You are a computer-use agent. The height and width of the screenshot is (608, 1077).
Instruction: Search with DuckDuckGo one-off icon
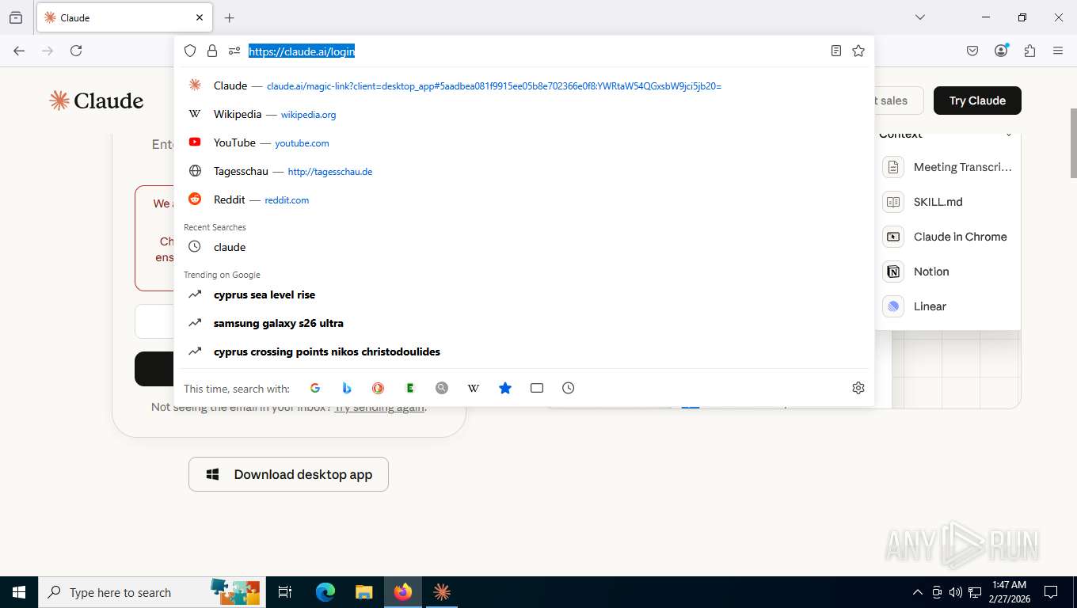point(379,388)
